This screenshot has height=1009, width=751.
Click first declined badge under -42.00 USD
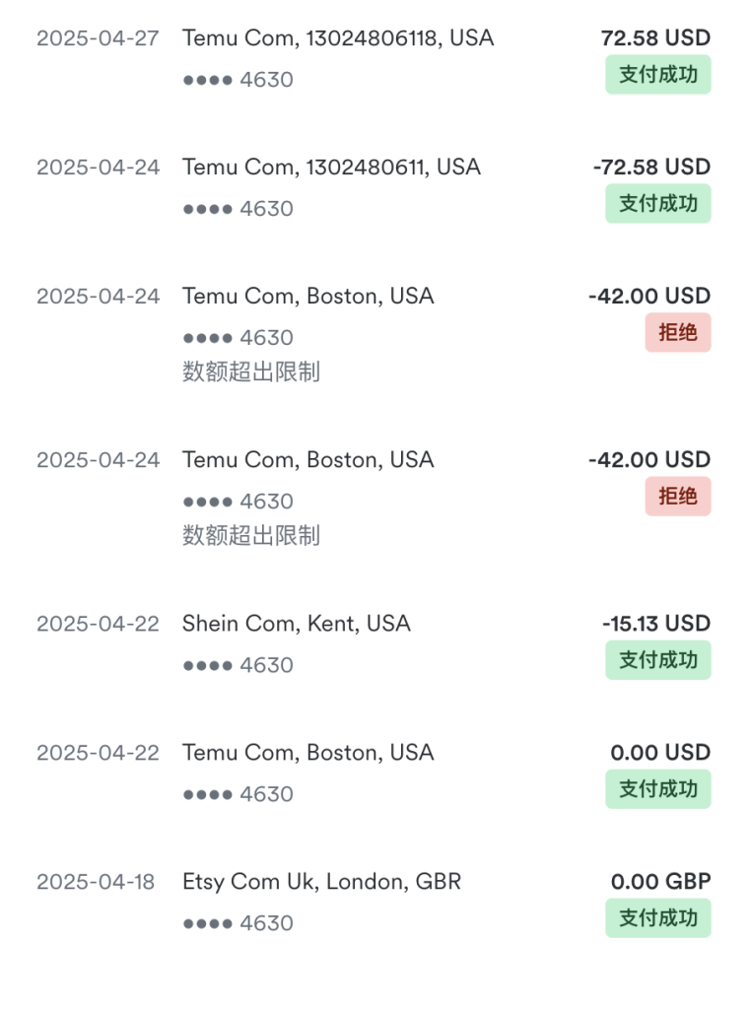(678, 333)
